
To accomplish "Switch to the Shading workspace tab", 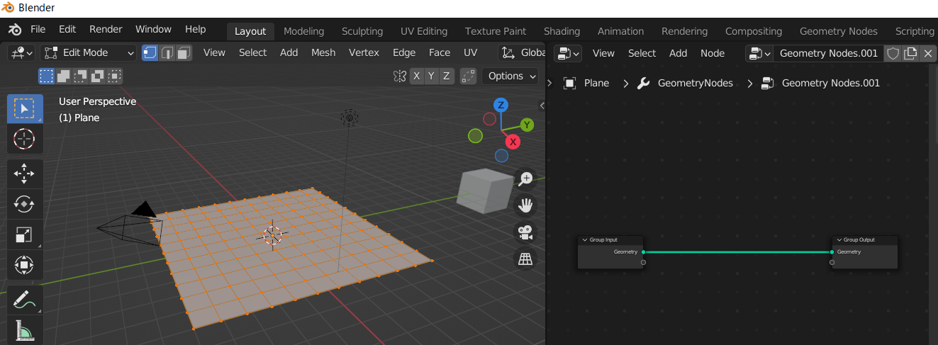I will click(562, 31).
